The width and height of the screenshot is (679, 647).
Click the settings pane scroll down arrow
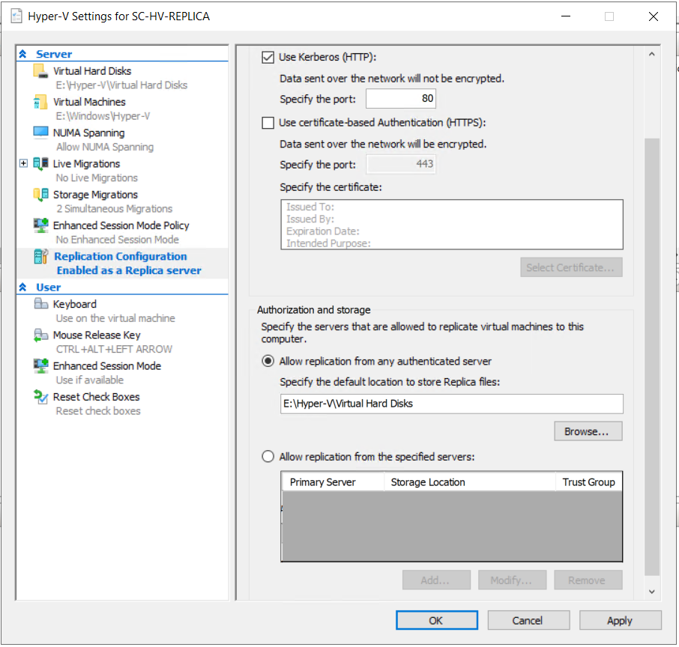[x=652, y=592]
